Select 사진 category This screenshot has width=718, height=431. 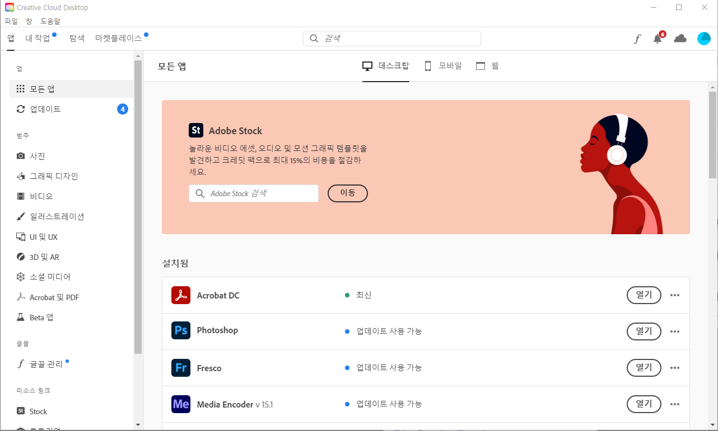pos(71,156)
